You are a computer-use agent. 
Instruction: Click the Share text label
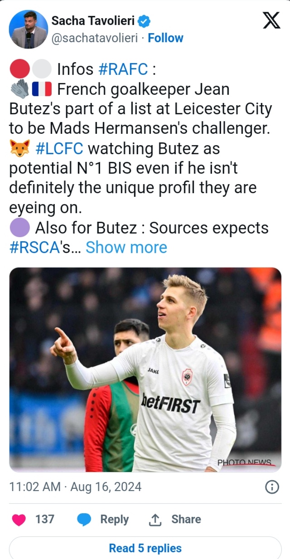[186, 520]
